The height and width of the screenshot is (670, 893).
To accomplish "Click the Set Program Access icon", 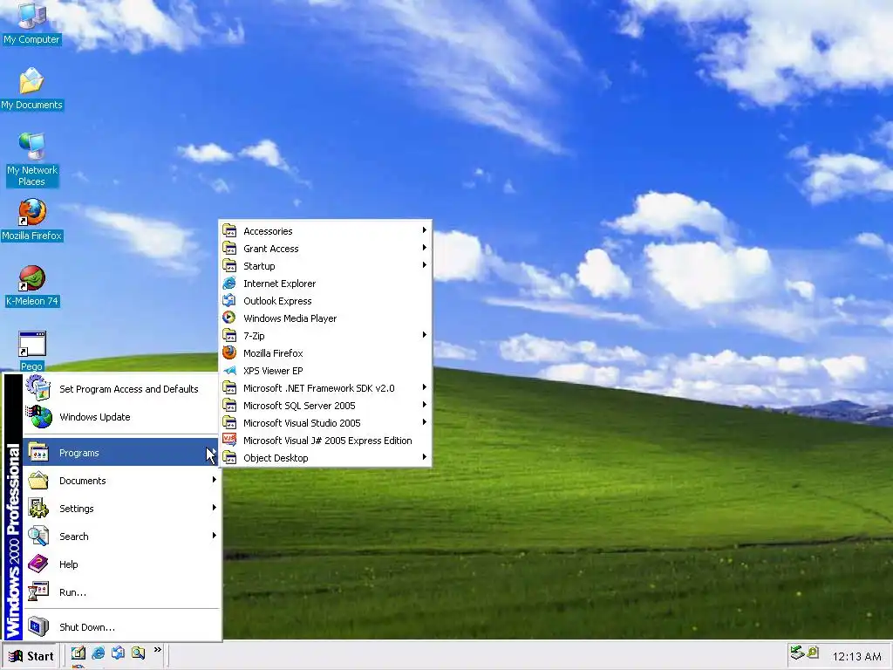I will click(x=38, y=388).
